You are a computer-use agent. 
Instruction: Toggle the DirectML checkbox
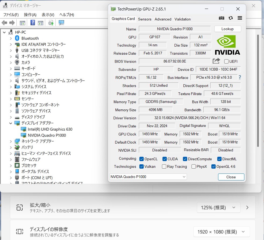pyautogui.click(x=219, y=159)
